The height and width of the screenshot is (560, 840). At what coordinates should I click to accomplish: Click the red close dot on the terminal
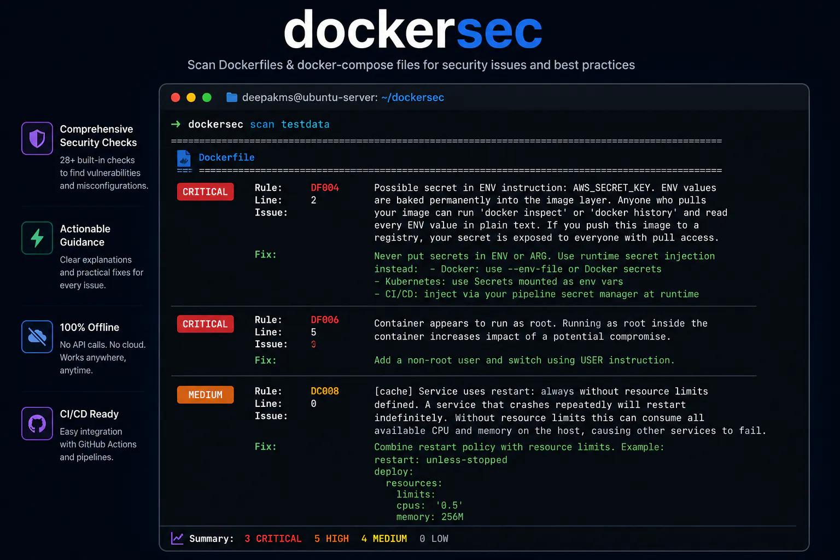click(x=176, y=97)
